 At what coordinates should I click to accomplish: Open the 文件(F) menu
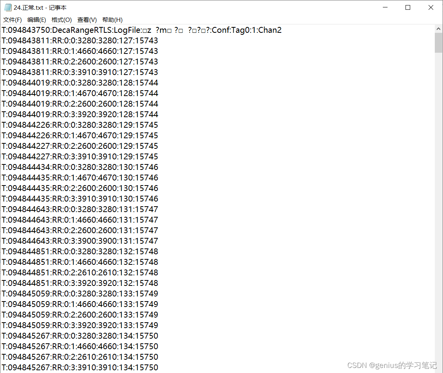click(12, 20)
